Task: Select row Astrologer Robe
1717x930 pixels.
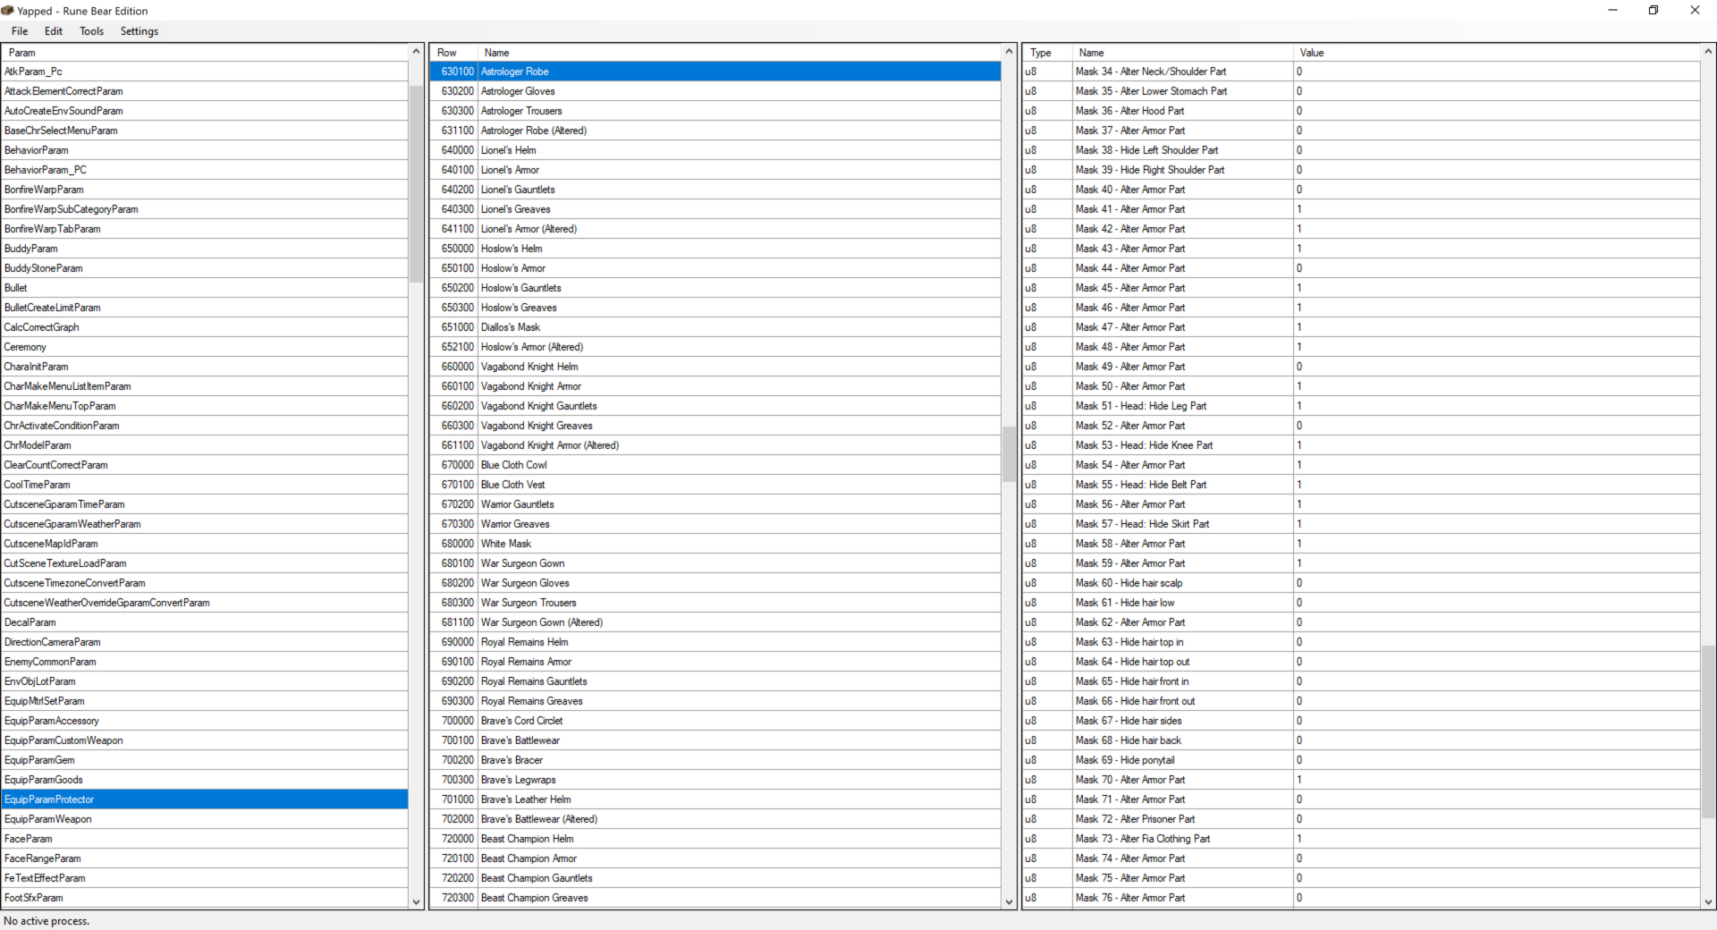Action: tap(716, 72)
